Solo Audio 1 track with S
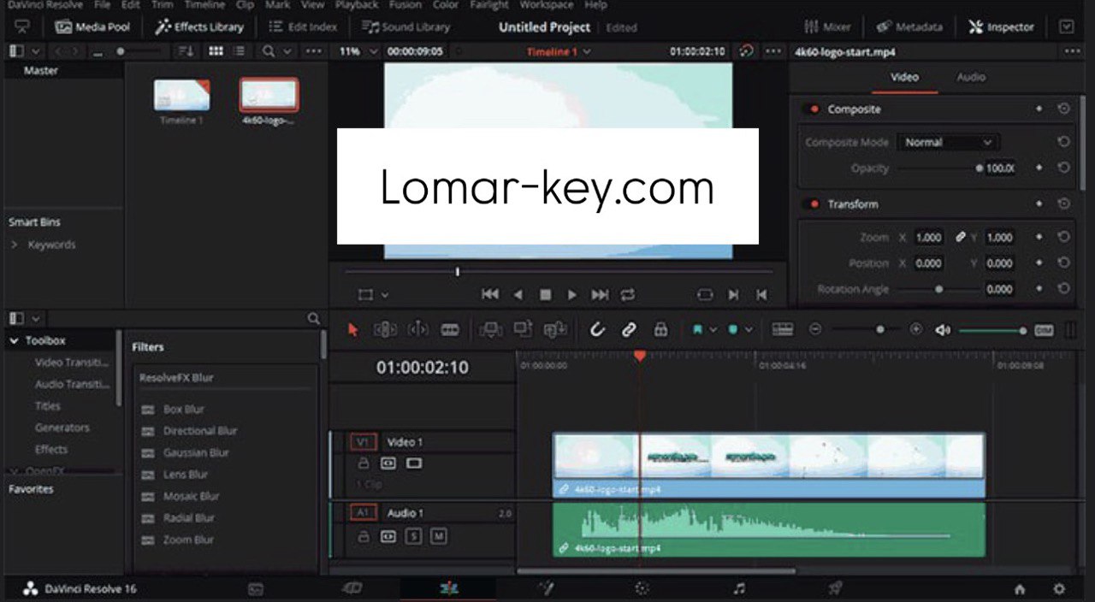 [x=413, y=536]
